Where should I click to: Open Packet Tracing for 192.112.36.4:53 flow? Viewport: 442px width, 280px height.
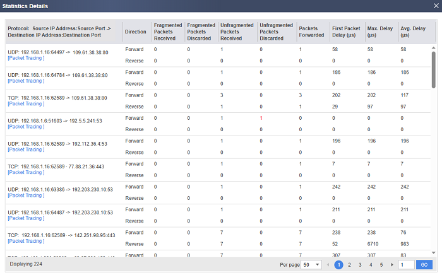point(25,149)
